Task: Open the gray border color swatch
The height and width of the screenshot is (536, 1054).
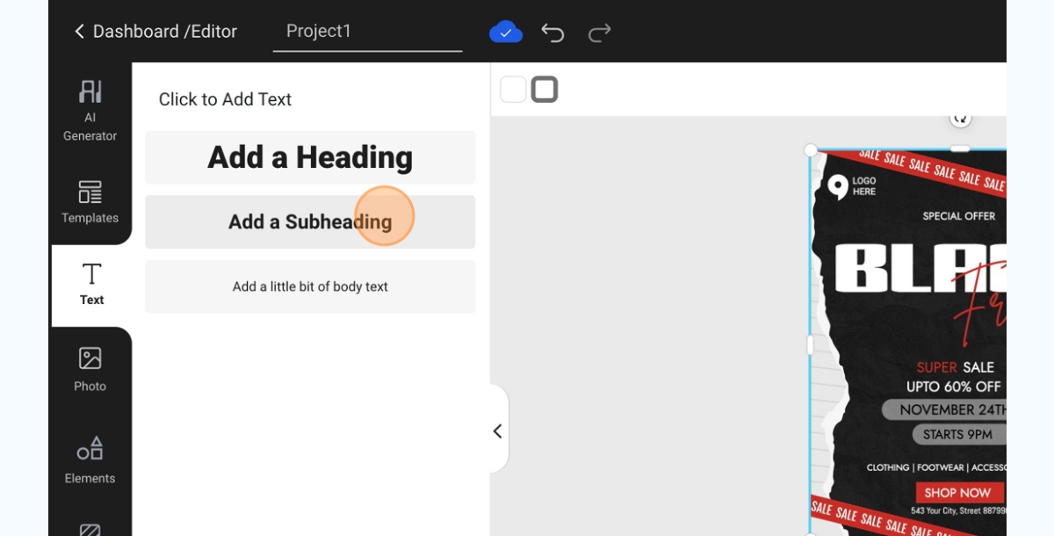Action: [x=545, y=90]
